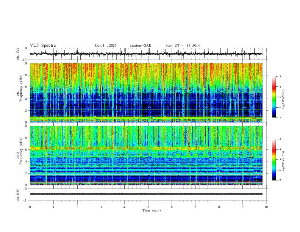Click the "ch.3(V)" axis label

point(18,194)
